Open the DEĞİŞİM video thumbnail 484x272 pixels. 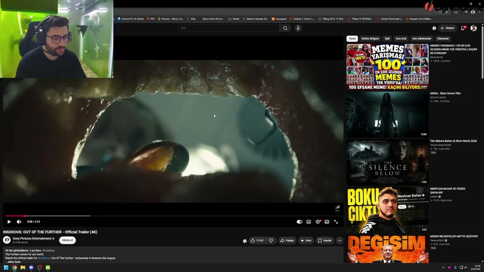coord(388,249)
